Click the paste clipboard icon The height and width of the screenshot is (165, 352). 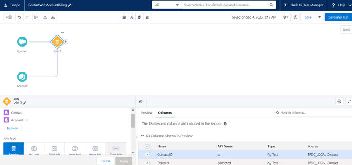point(124,17)
